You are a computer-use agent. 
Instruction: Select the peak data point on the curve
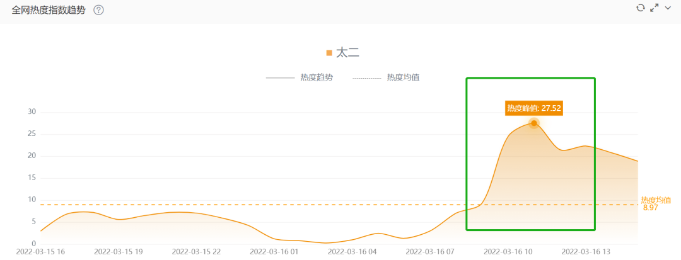click(x=534, y=123)
